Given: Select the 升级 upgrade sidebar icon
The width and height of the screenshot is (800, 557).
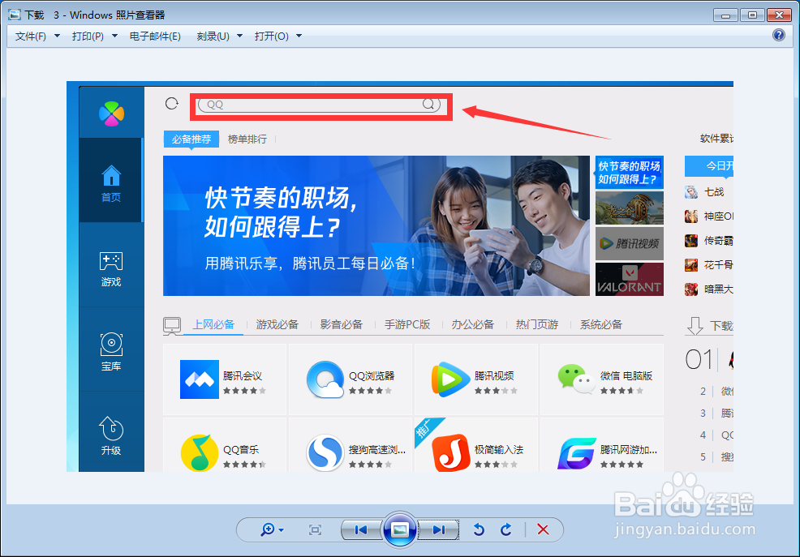Looking at the screenshot, I should pos(111,435).
